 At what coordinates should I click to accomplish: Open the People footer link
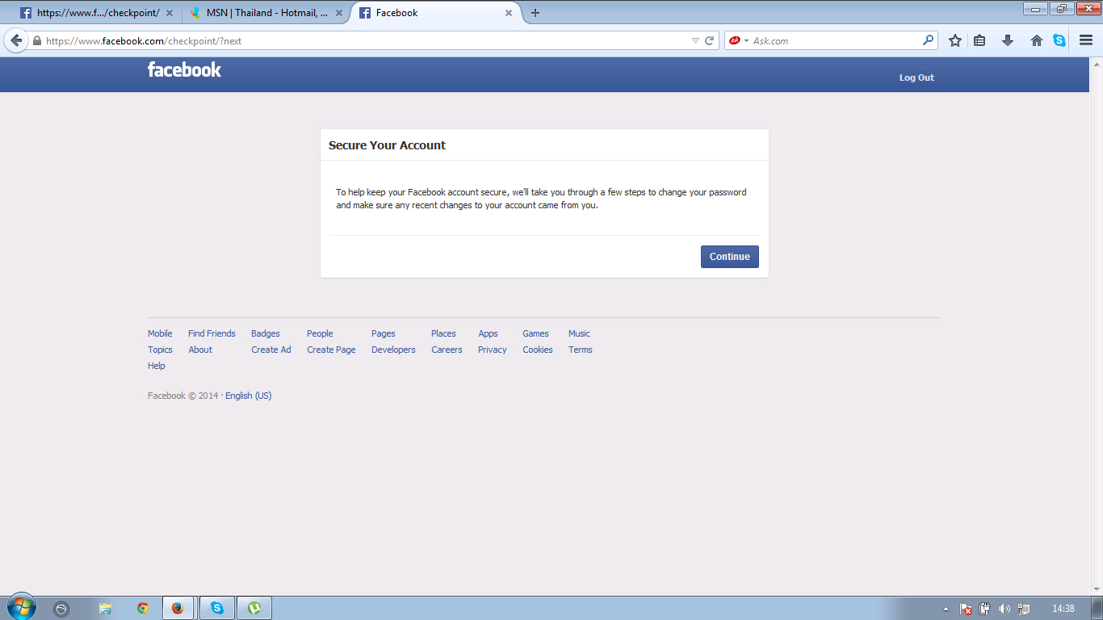click(x=320, y=333)
